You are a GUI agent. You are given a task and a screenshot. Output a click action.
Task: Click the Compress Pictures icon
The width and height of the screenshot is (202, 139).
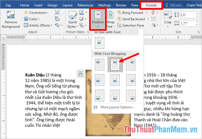pos(57,12)
